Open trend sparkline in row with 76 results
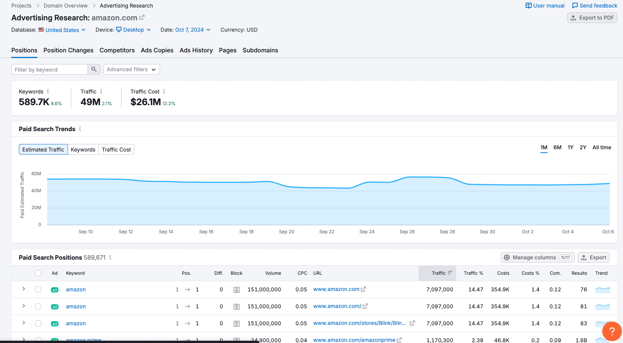623x343 pixels. (x=602, y=289)
